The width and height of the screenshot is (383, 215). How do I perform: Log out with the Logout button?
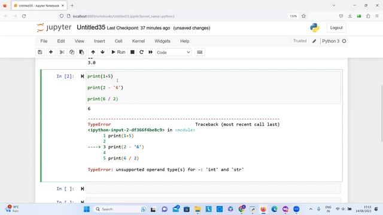coord(336,28)
